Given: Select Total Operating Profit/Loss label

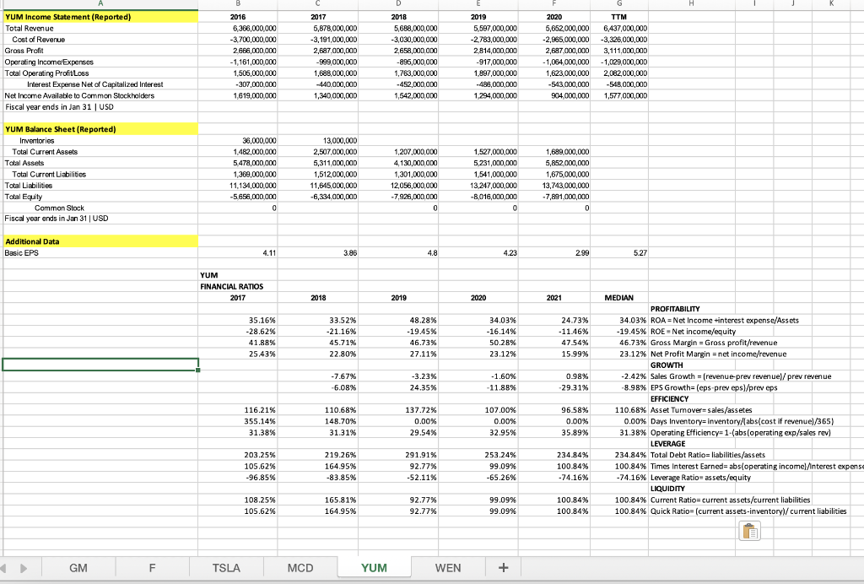Looking at the screenshot, I should (47, 73).
